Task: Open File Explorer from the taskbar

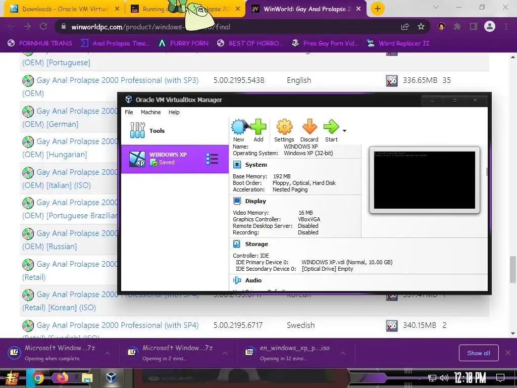Action: click(x=87, y=377)
